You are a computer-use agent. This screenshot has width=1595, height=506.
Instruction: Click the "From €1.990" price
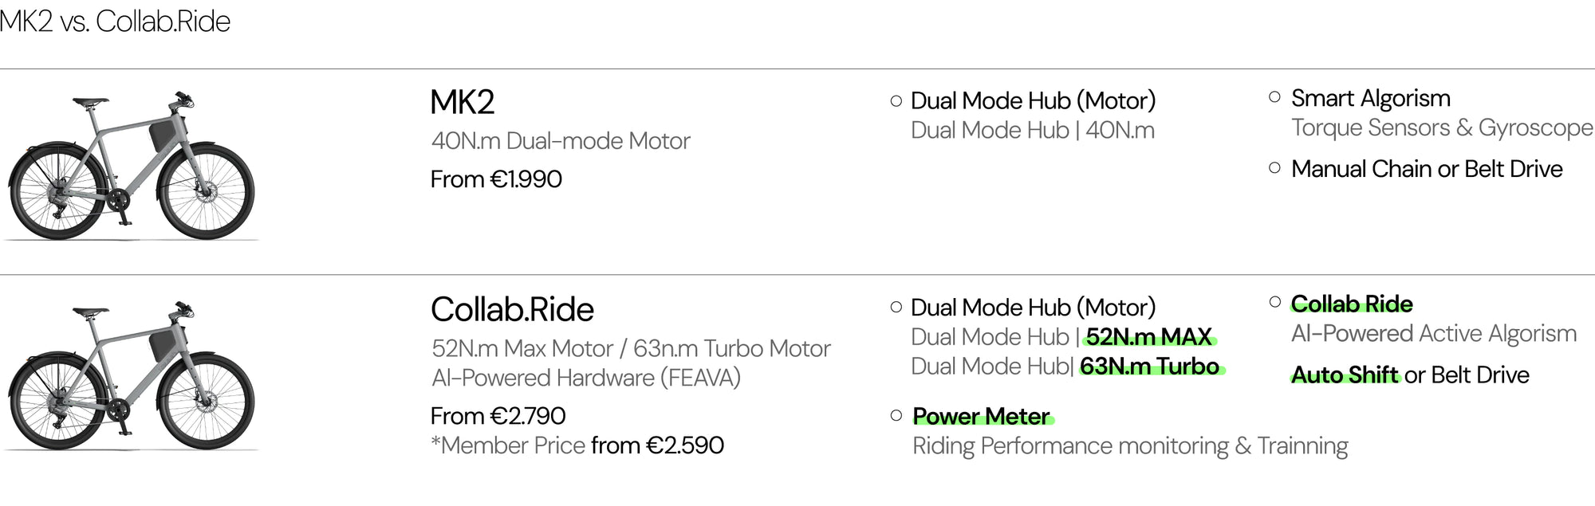coord(496,179)
